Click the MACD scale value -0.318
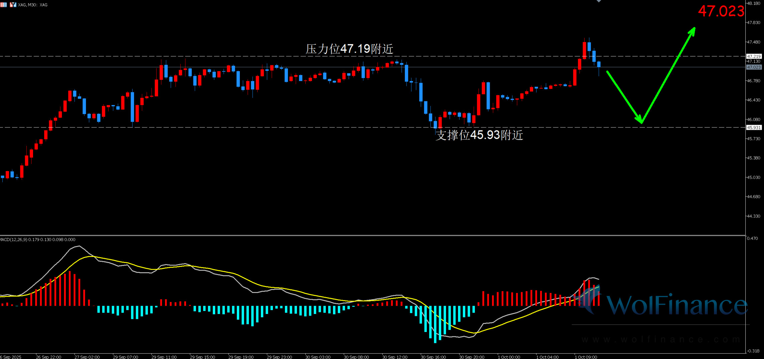The image size is (764, 359). (753, 351)
